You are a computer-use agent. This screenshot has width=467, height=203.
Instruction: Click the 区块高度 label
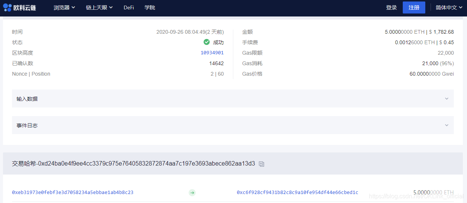(23, 53)
